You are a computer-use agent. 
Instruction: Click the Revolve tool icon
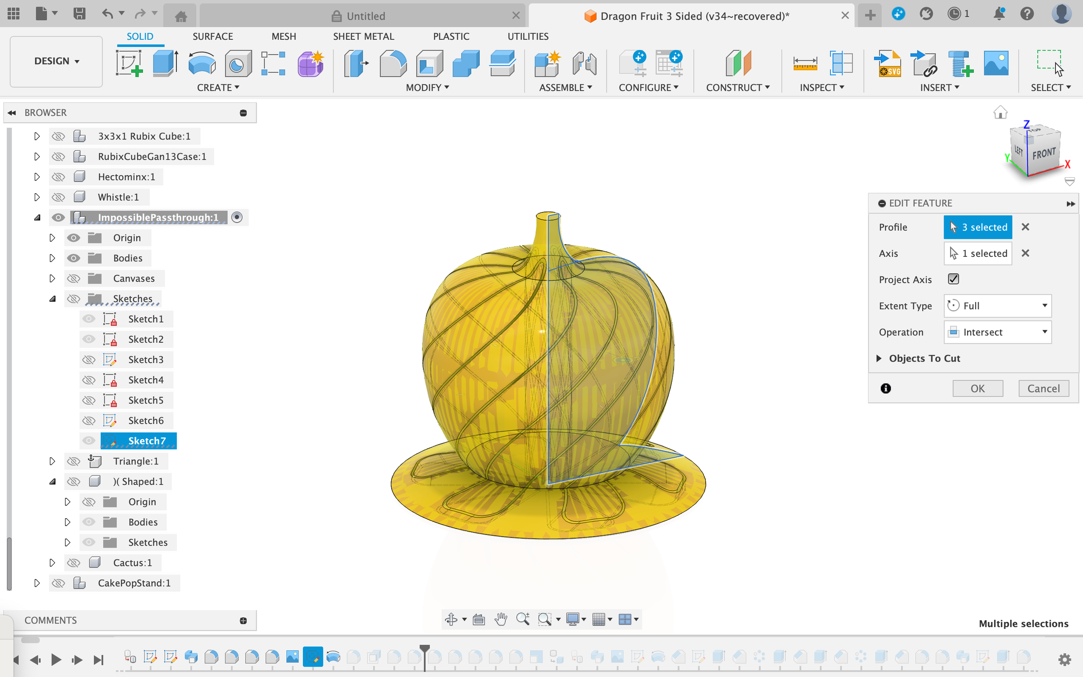click(201, 63)
